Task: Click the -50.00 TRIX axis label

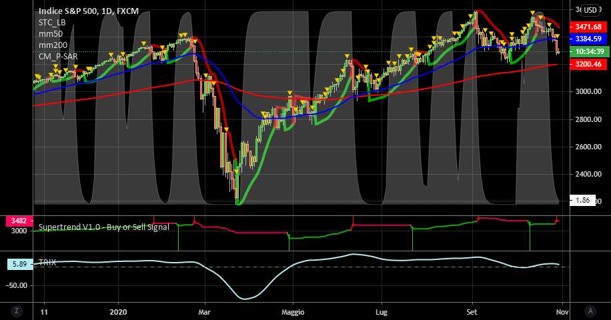Action: 17,285
